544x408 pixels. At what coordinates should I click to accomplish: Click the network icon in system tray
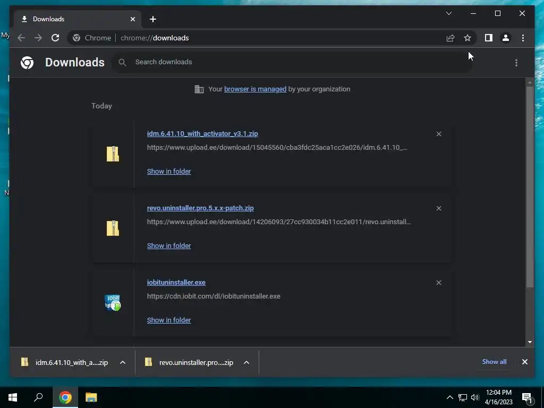coord(463,397)
